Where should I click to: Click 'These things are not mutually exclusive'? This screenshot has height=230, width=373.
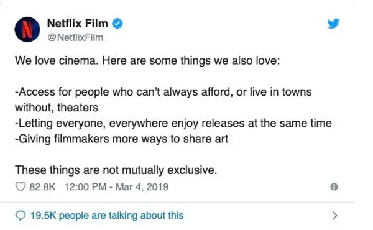coord(116,170)
